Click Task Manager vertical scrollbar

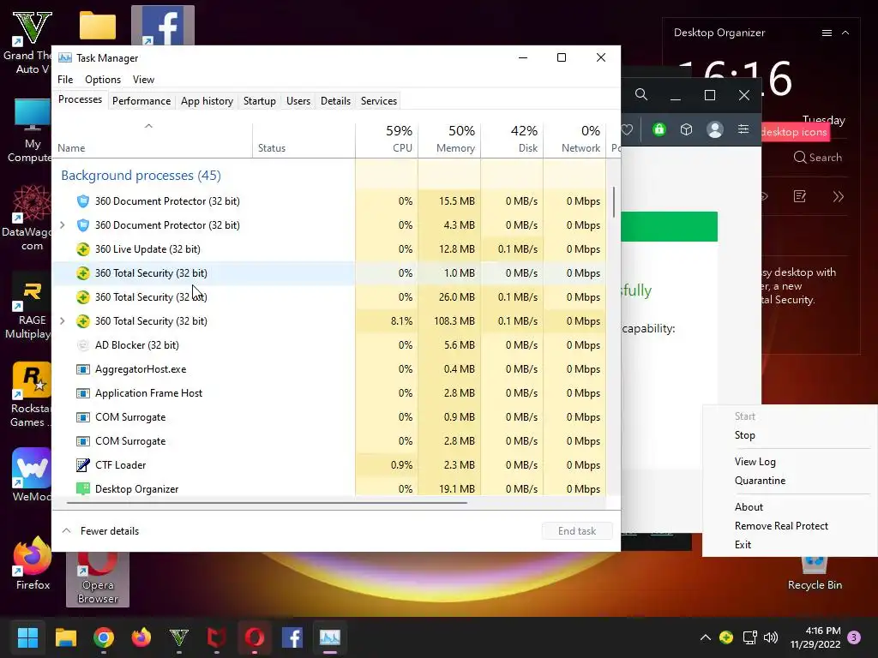tap(614, 202)
